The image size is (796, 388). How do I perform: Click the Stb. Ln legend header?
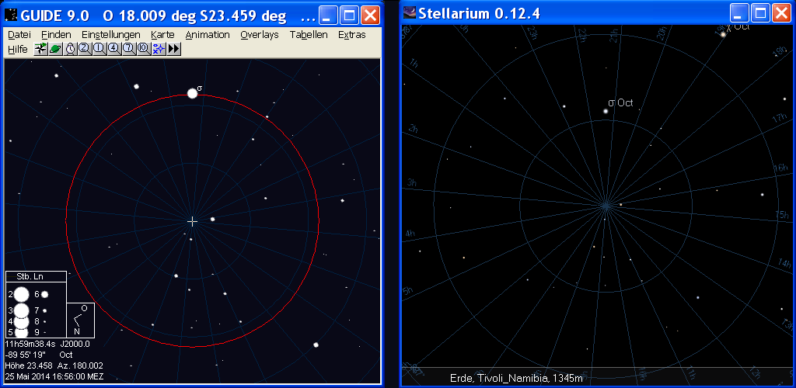pos(36,276)
